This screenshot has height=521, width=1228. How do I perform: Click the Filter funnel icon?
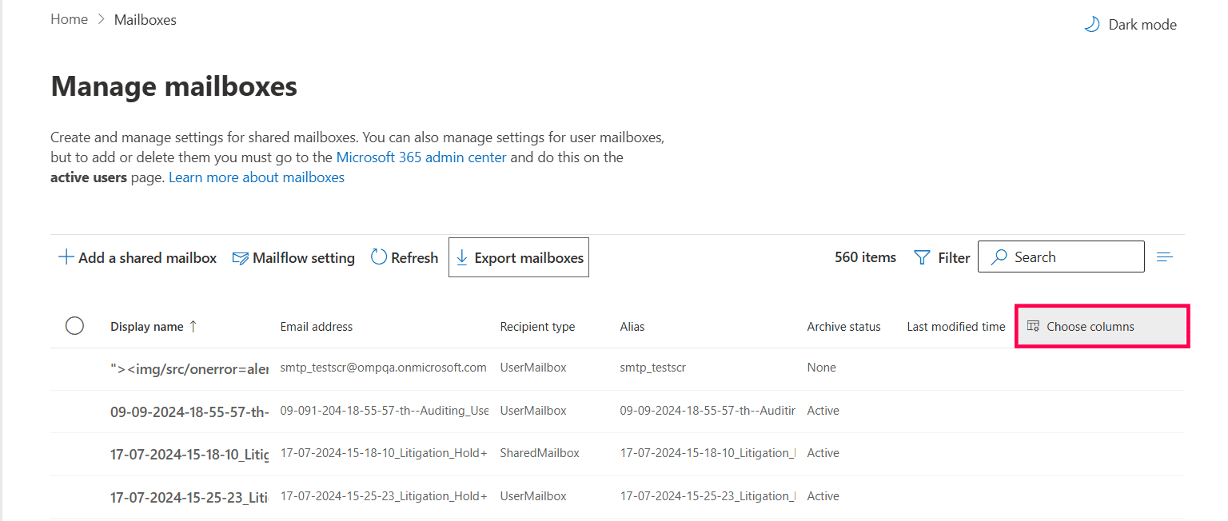(922, 257)
